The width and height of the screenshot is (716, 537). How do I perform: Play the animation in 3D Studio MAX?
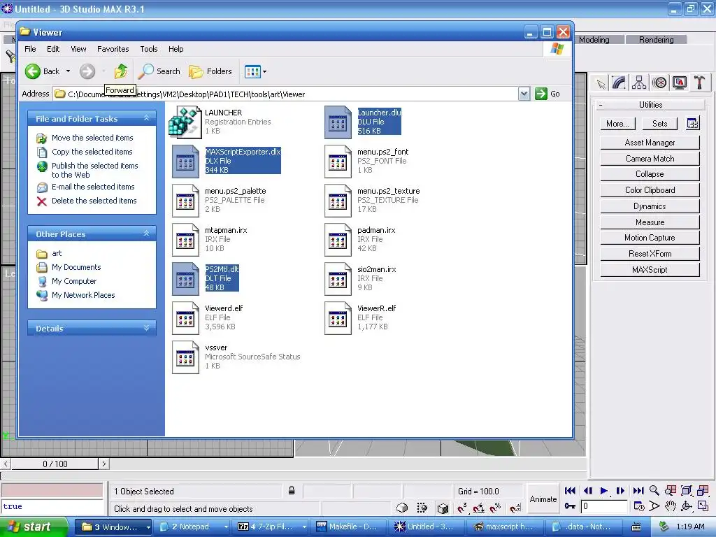pyautogui.click(x=603, y=491)
